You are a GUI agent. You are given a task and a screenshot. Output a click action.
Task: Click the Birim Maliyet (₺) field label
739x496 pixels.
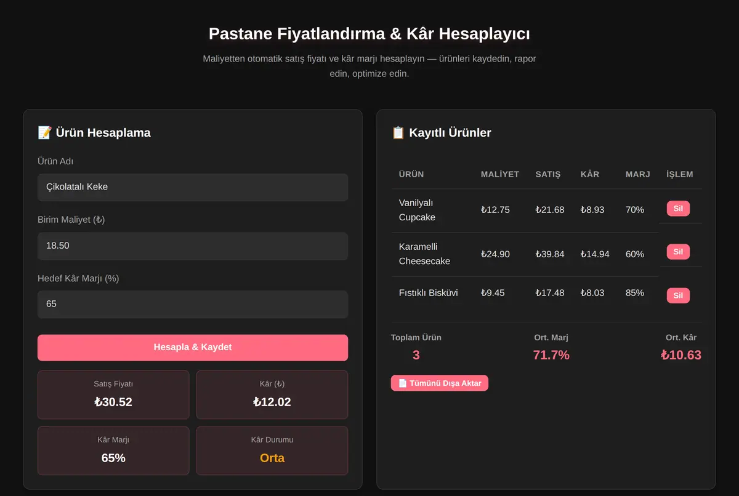71,220
